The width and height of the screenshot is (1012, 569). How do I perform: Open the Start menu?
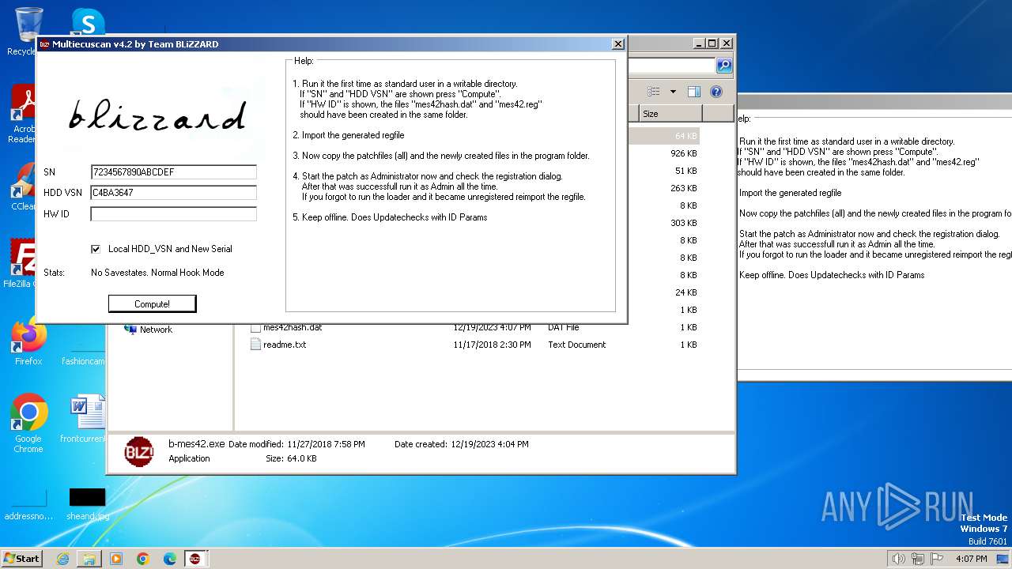(22, 558)
